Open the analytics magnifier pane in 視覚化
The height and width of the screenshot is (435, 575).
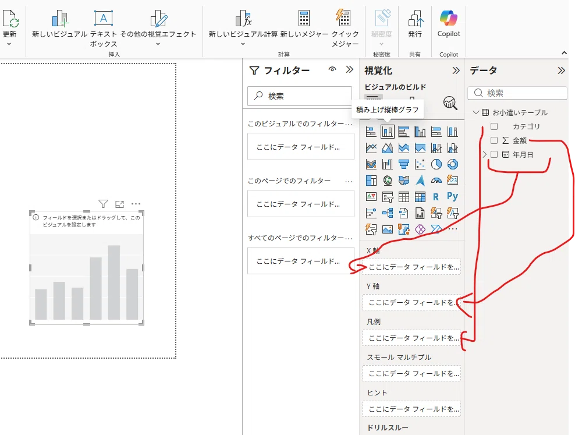tap(450, 103)
